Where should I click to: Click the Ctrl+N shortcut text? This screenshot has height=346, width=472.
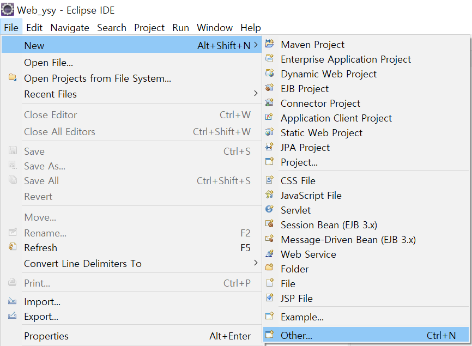click(441, 335)
